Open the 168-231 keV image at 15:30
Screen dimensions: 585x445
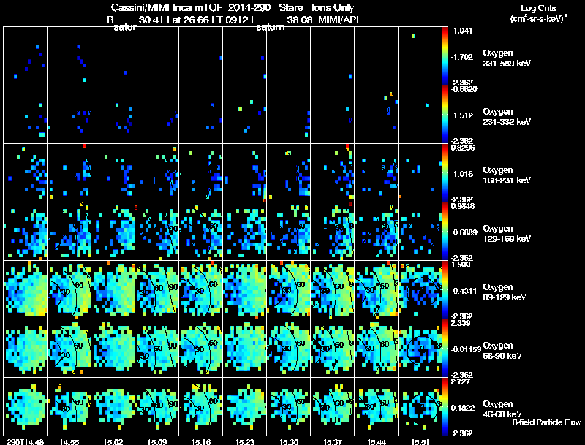pos(289,173)
